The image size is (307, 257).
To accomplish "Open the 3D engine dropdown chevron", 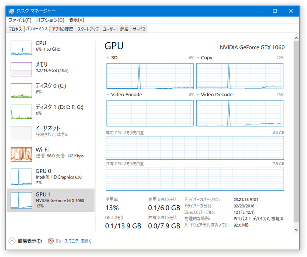I will (x=108, y=58).
